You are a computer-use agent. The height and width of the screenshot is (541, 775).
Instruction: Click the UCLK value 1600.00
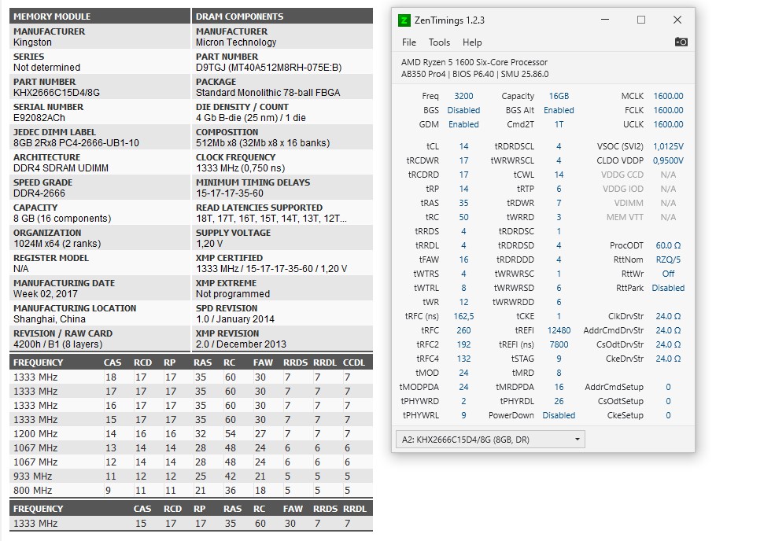(x=668, y=124)
